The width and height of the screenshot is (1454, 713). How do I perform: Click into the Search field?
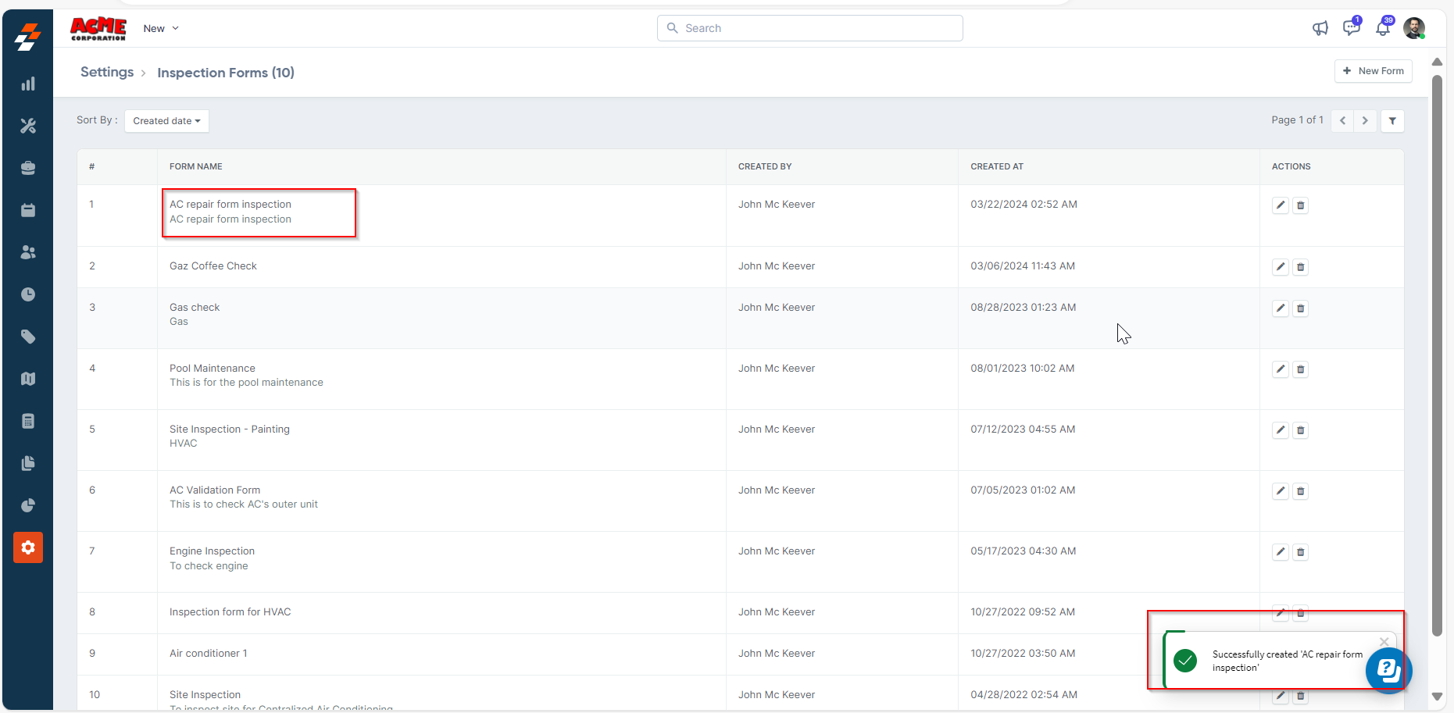tap(810, 28)
